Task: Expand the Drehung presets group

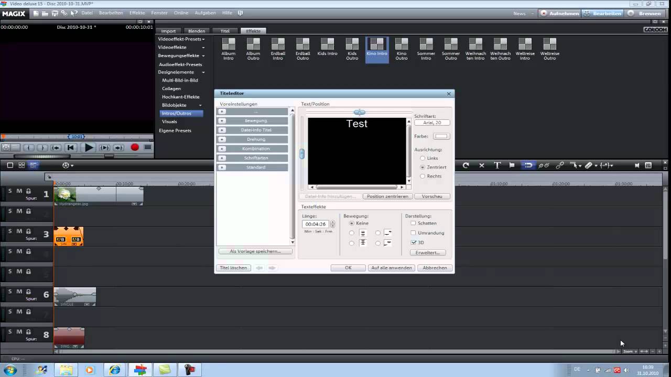Action: (222, 140)
